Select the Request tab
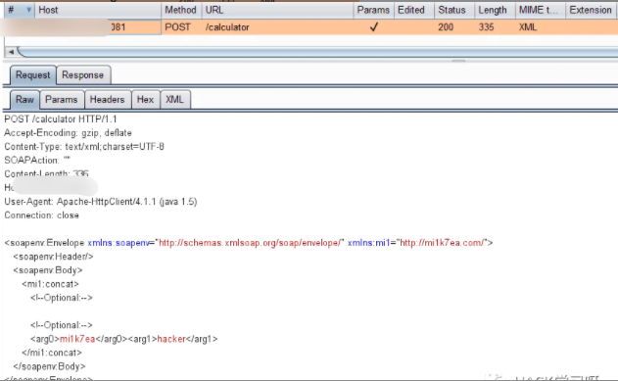 (x=32, y=75)
